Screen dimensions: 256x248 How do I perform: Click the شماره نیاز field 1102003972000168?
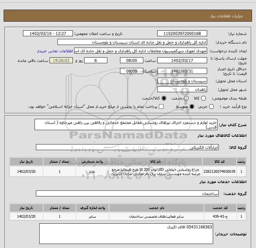point(182,34)
